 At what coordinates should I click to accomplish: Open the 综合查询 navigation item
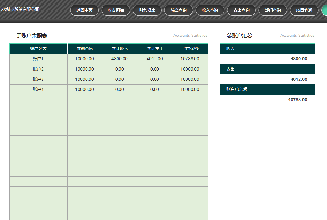tap(179, 10)
